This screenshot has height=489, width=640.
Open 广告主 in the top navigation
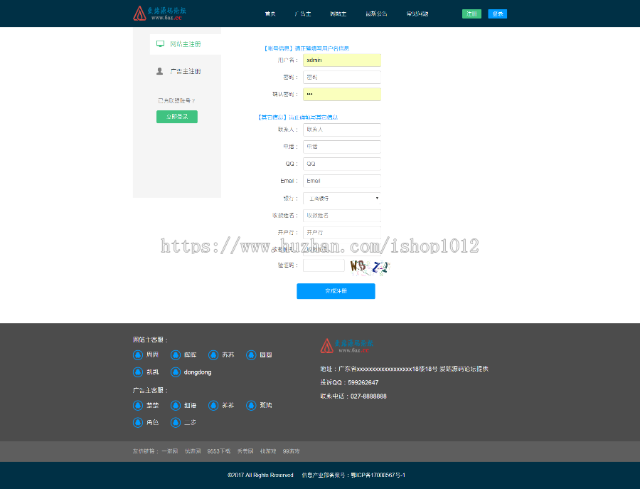coord(302,14)
